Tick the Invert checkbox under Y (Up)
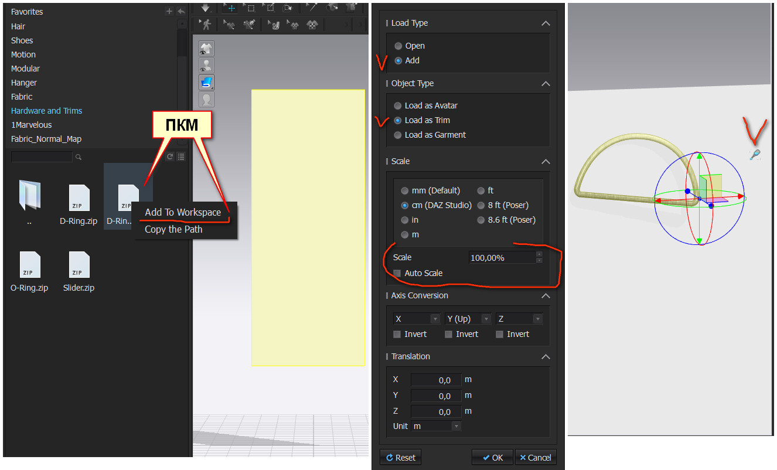 (x=448, y=334)
